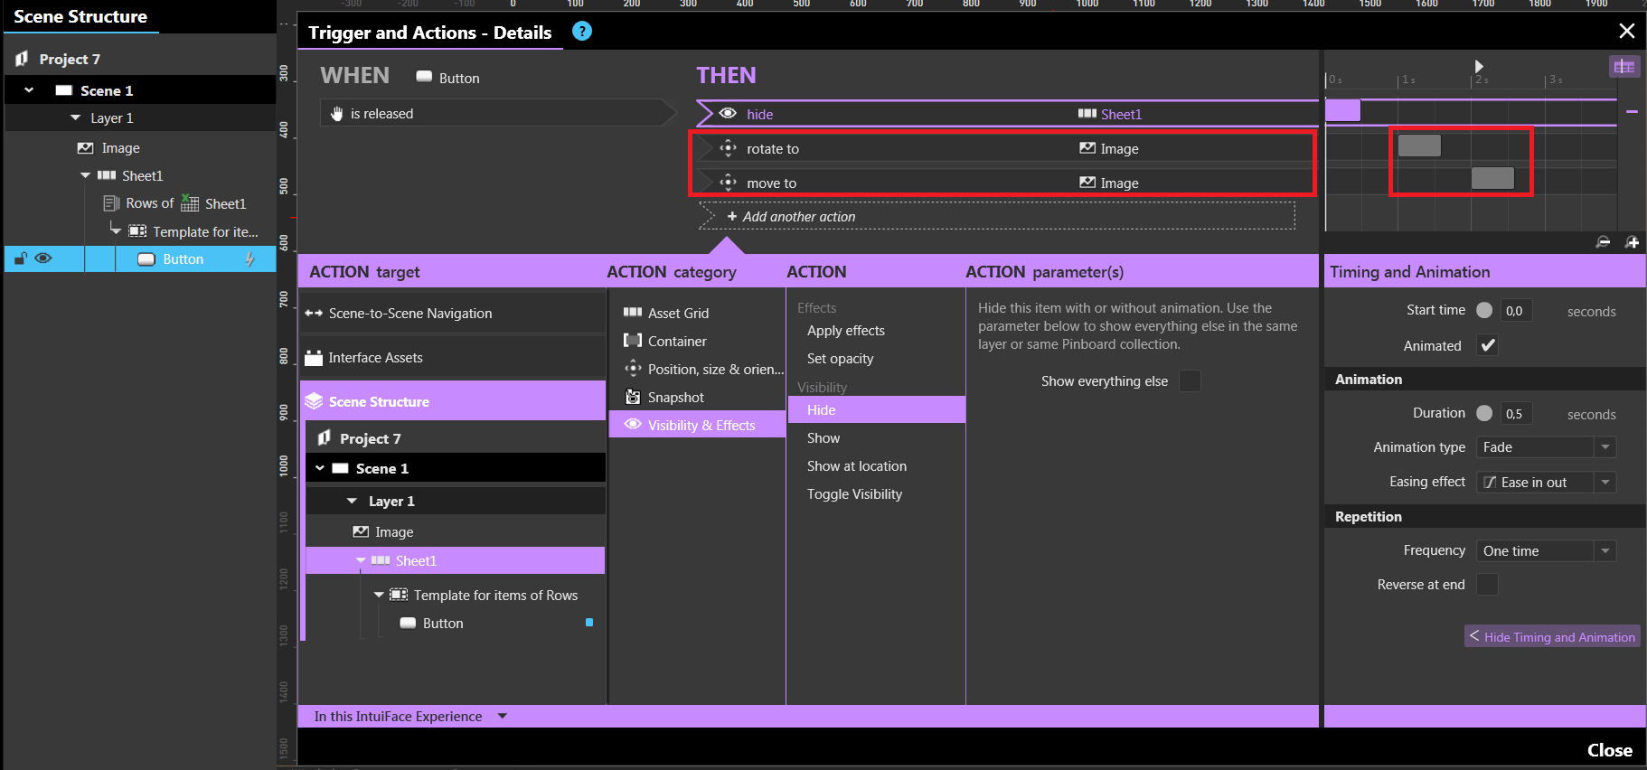The width and height of the screenshot is (1647, 770).
Task: Click the rotate to position icon
Action: pos(728,148)
